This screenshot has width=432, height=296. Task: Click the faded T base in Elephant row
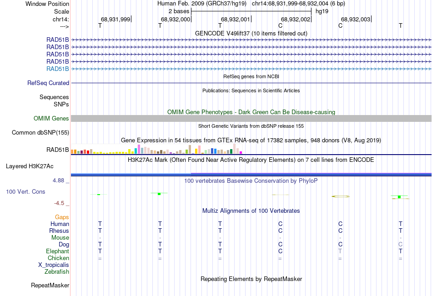point(340,251)
